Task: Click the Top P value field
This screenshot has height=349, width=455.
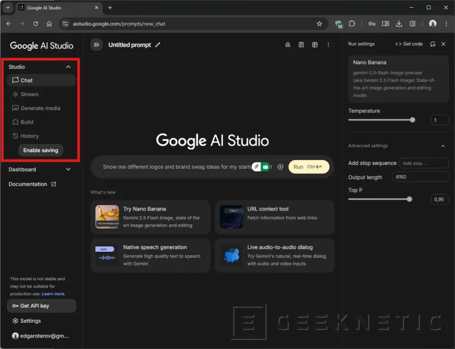Action: coord(440,200)
